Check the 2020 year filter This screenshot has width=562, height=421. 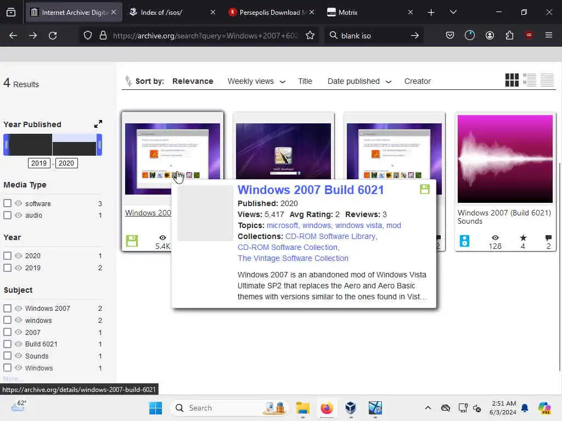click(8, 255)
